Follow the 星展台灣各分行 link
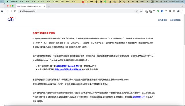The width and height of the screenshot is (185, 106). pyautogui.click(x=139, y=97)
